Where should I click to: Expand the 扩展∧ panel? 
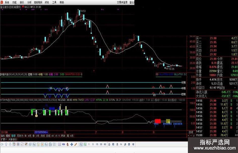[4, 139]
